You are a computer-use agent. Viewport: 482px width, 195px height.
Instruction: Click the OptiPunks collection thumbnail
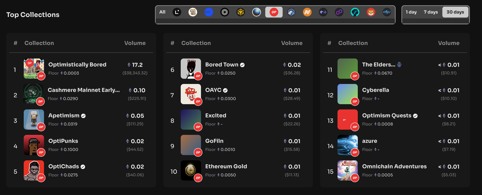(34, 145)
